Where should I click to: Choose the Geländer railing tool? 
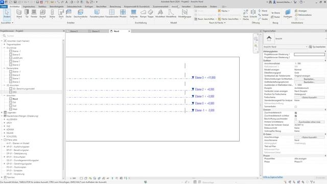[x=133, y=14]
